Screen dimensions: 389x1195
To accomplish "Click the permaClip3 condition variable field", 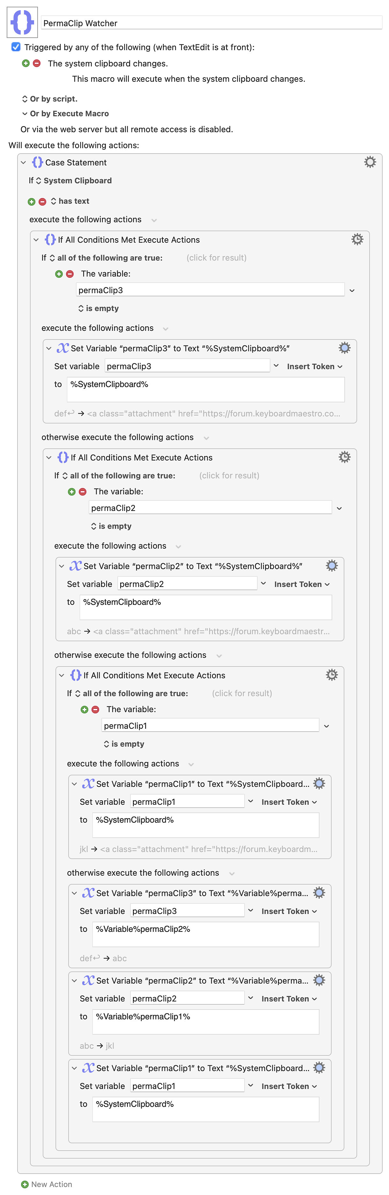I will click(210, 290).
